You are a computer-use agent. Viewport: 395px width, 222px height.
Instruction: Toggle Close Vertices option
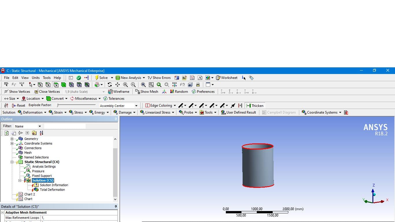(47, 92)
